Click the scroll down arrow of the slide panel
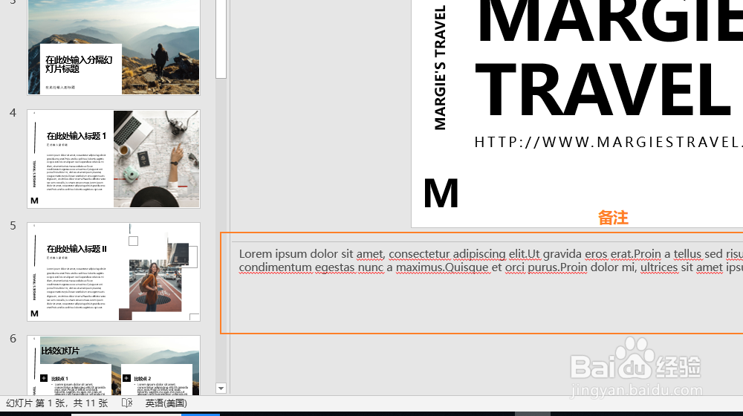The image size is (743, 416). point(221,389)
